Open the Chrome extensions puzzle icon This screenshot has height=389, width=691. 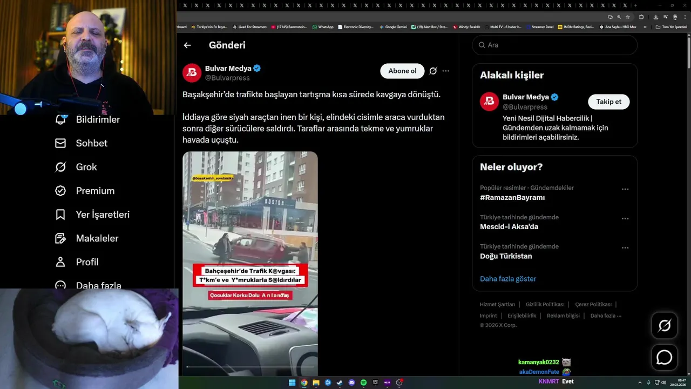coord(641,17)
